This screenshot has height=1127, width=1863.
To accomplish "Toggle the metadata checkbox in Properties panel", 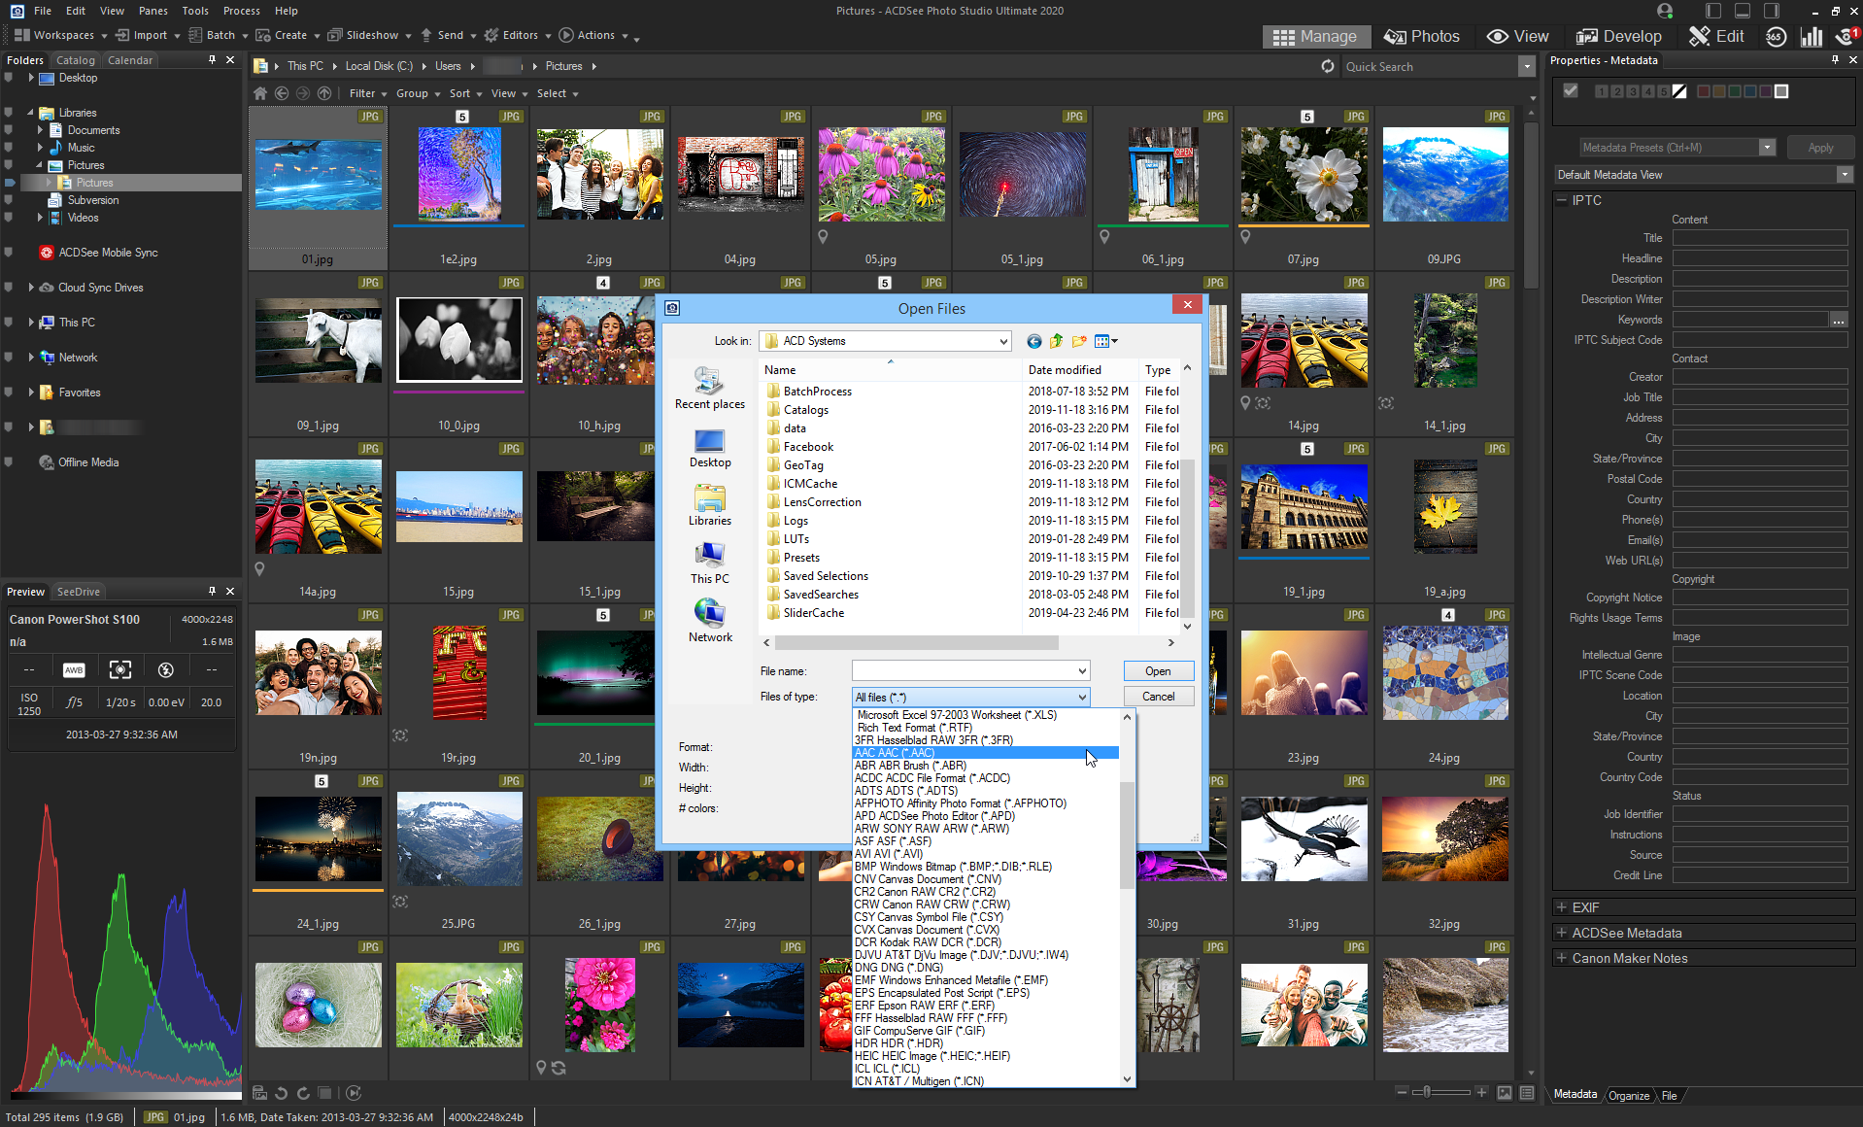I will click(x=1572, y=90).
